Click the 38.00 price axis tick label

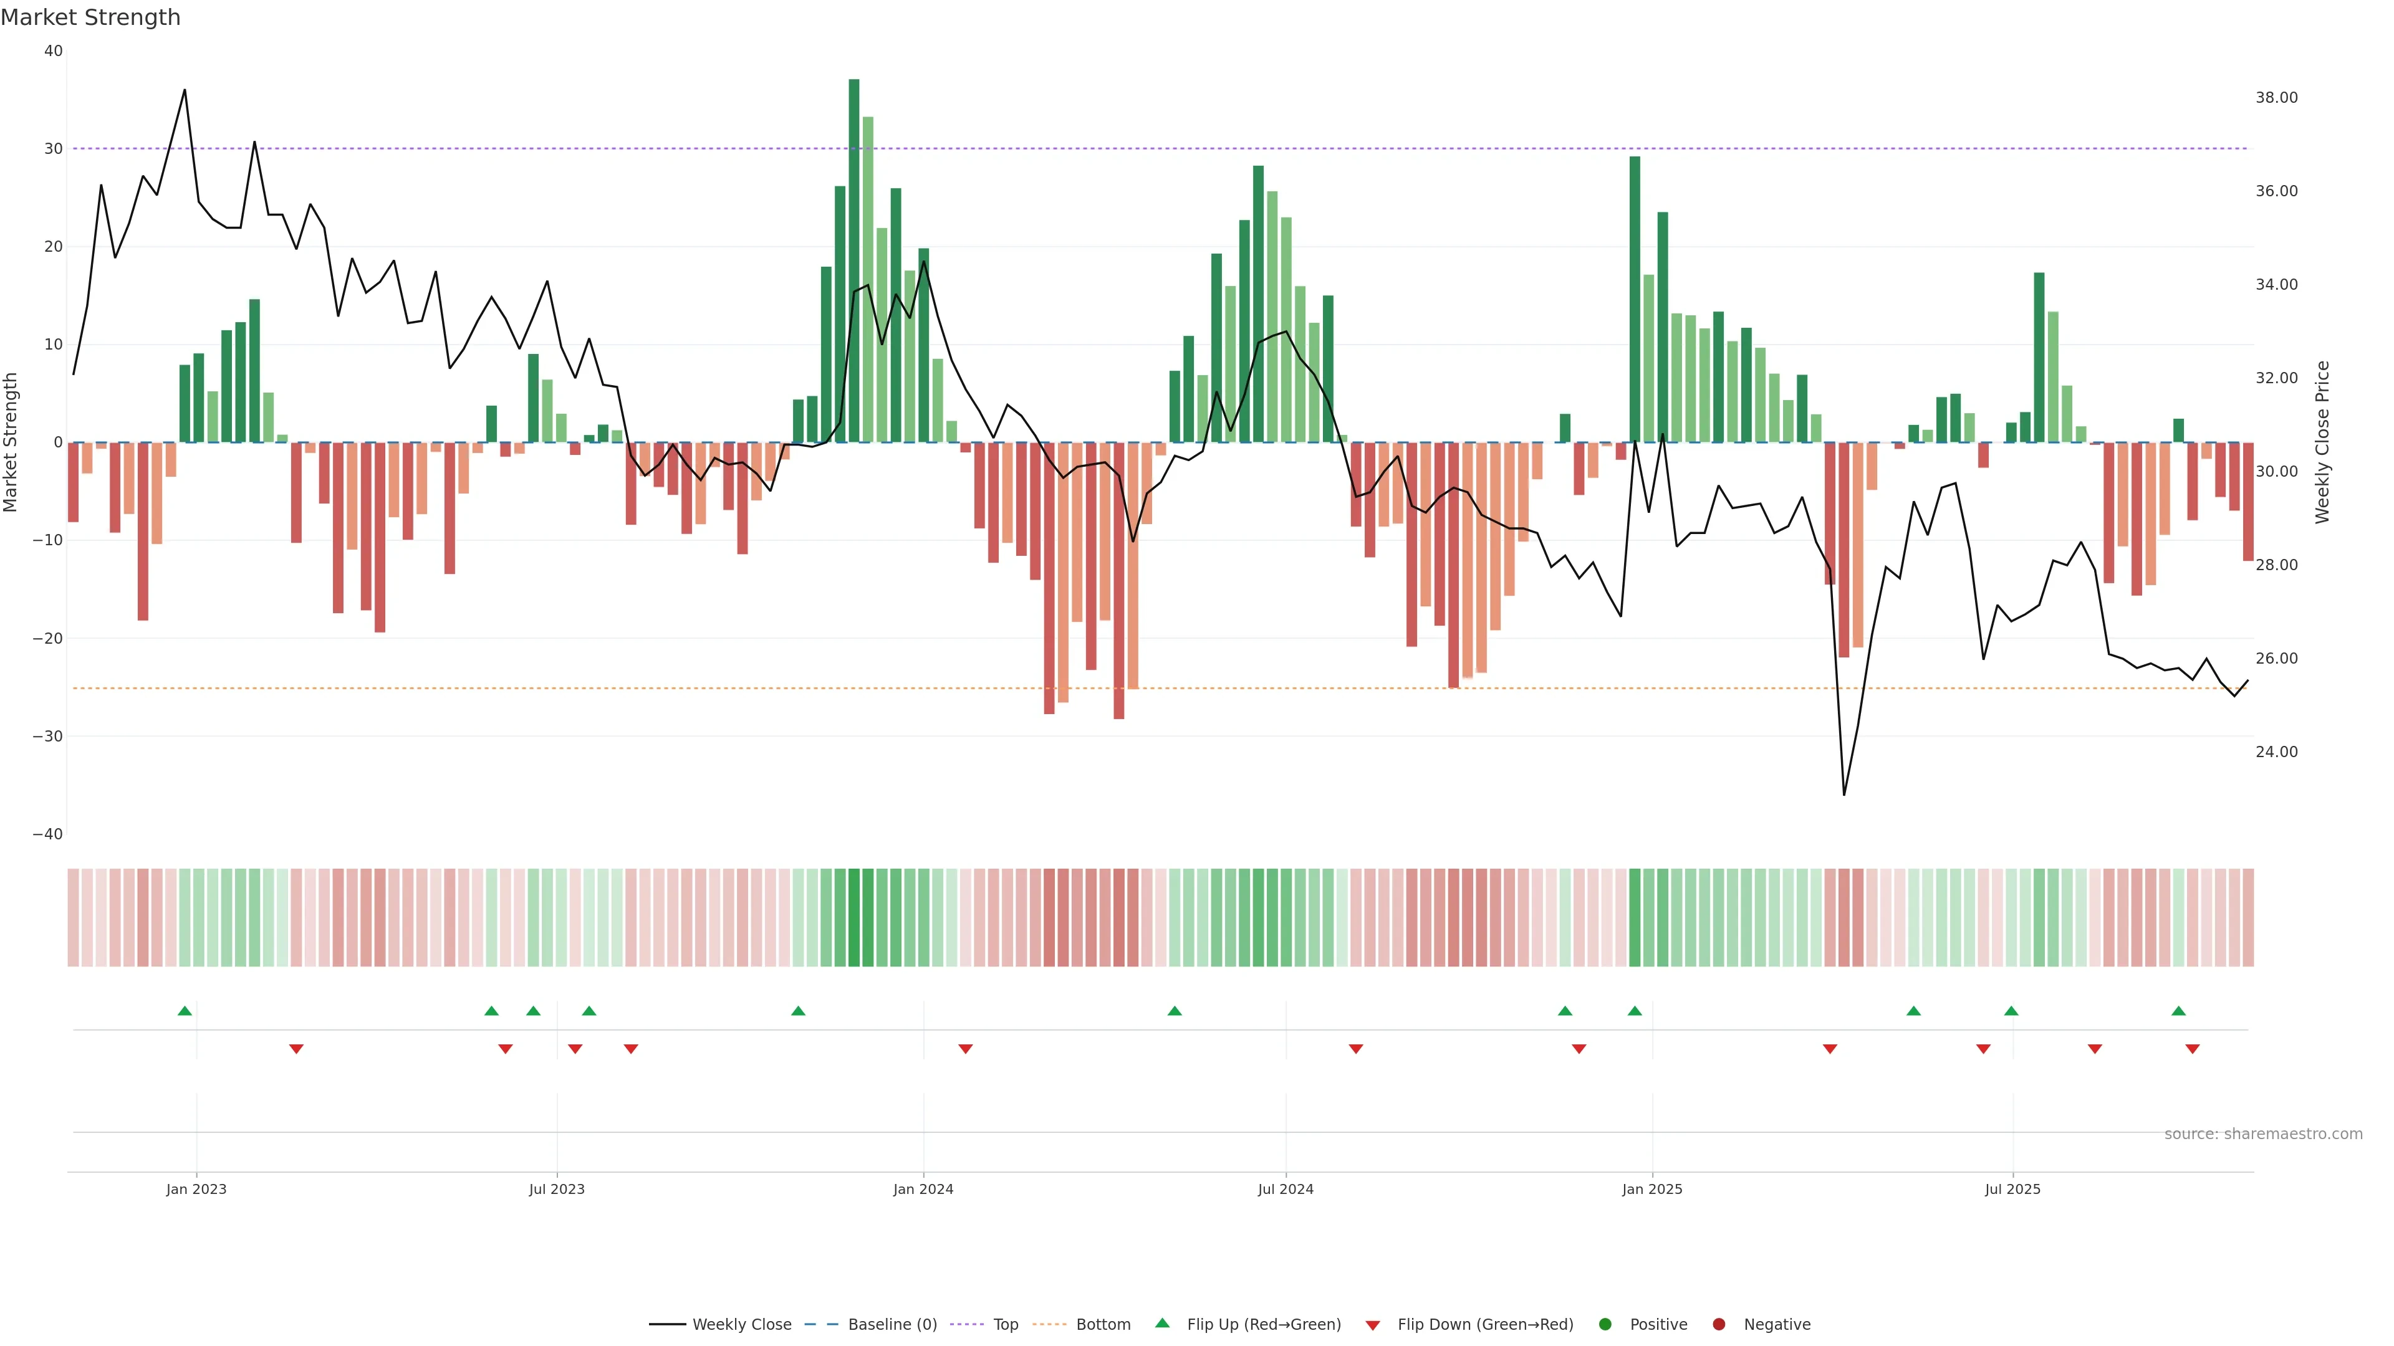coord(2276,98)
